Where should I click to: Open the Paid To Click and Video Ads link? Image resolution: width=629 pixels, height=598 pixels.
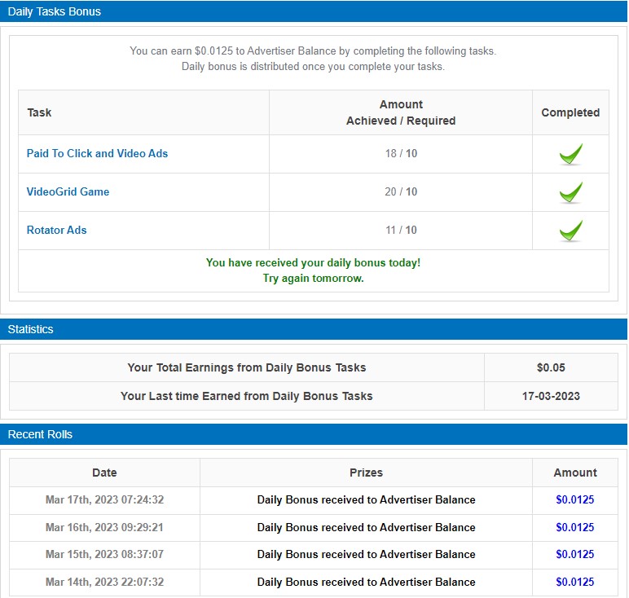[x=97, y=154]
